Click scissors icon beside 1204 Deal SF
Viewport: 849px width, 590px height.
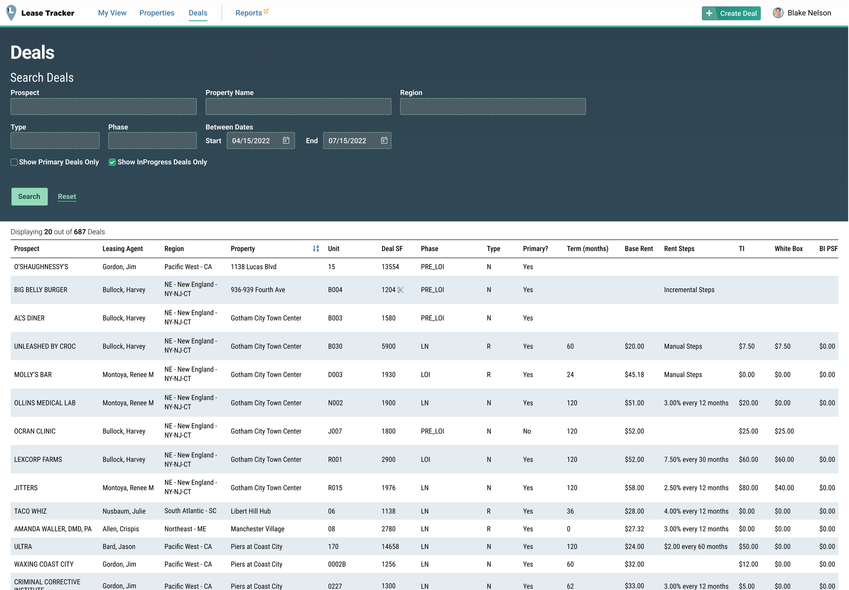tap(400, 290)
